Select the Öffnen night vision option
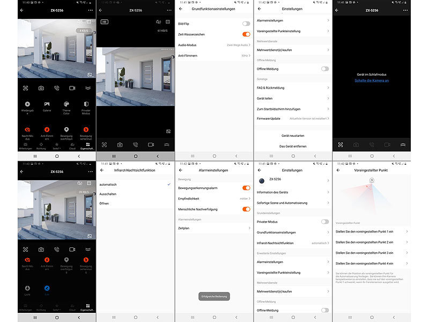Image resolution: width=429 pixels, height=322 pixels. [135, 203]
